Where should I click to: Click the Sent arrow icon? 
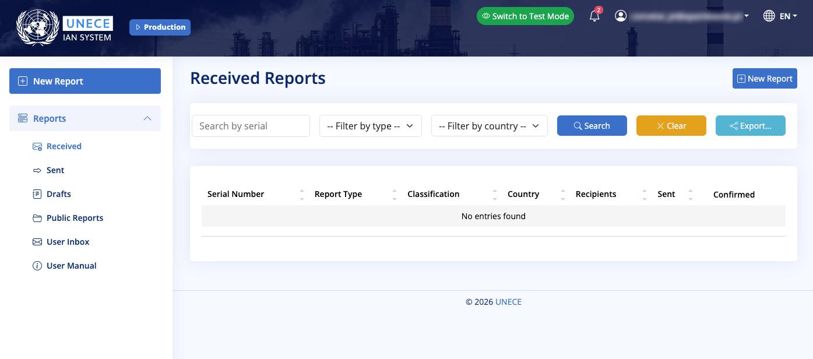click(x=37, y=170)
